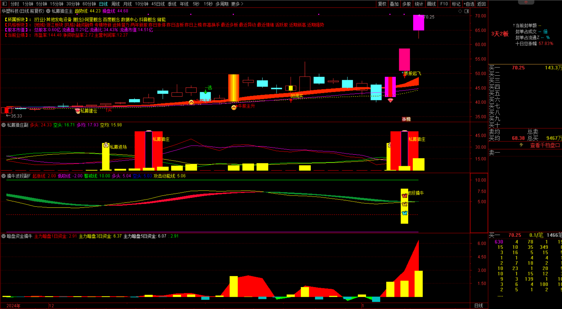Click the money bag icon at 私募进场
562x309 pixels.
106,145
